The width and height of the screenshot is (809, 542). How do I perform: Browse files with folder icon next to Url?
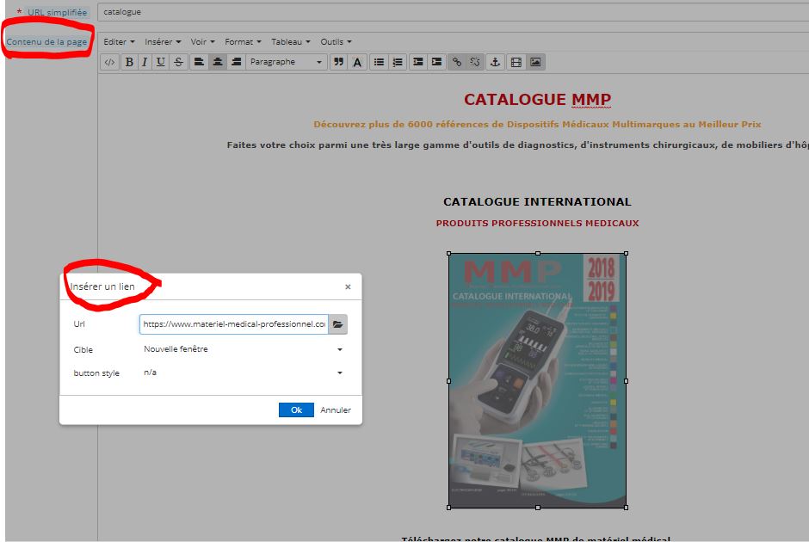click(x=338, y=324)
